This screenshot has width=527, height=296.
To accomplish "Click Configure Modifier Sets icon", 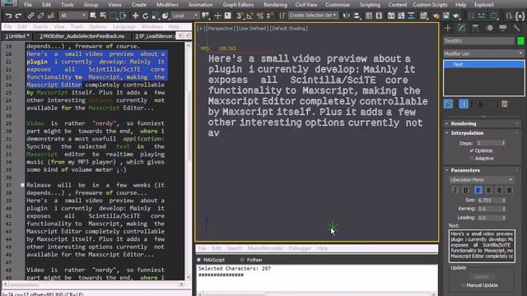I will (x=505, y=104).
